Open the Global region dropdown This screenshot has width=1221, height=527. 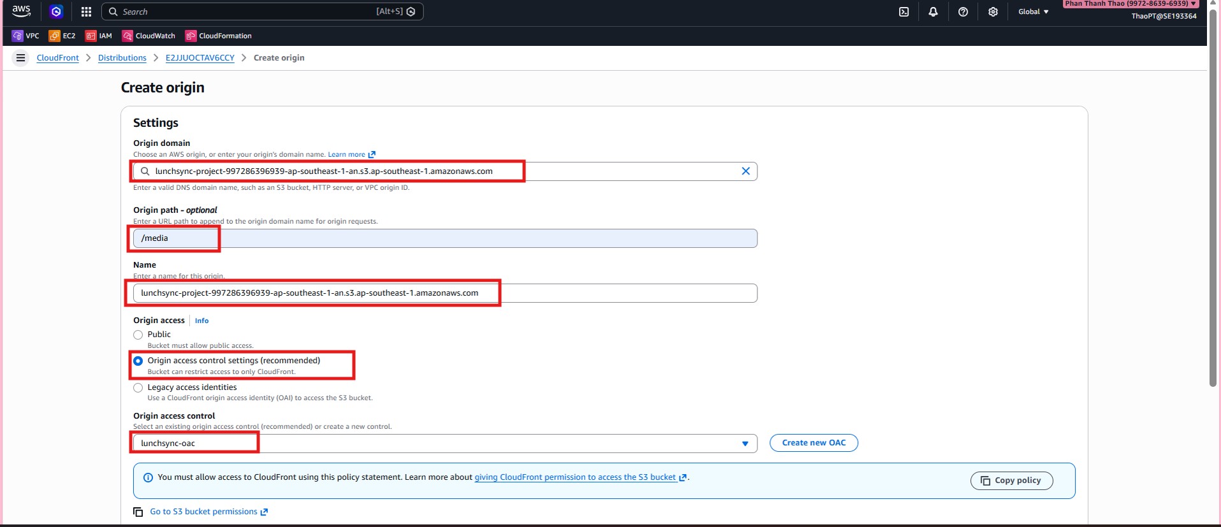(1033, 11)
